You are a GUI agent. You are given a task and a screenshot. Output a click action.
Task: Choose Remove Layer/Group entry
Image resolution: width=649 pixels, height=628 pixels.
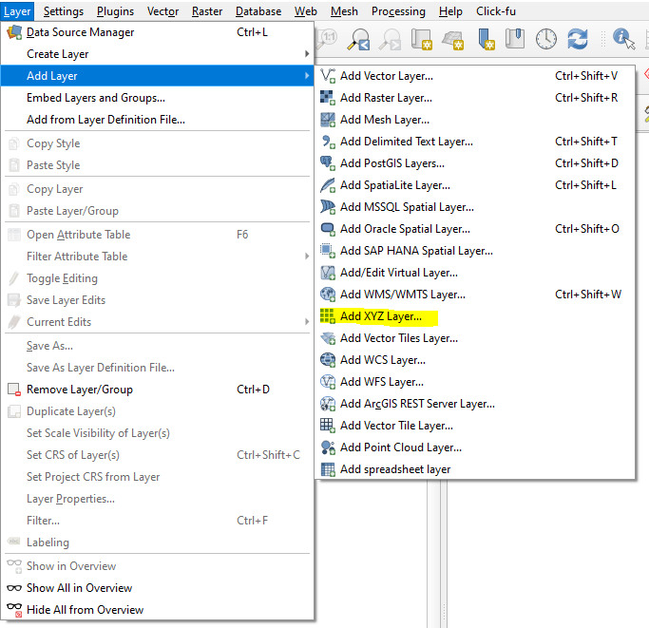157,390
